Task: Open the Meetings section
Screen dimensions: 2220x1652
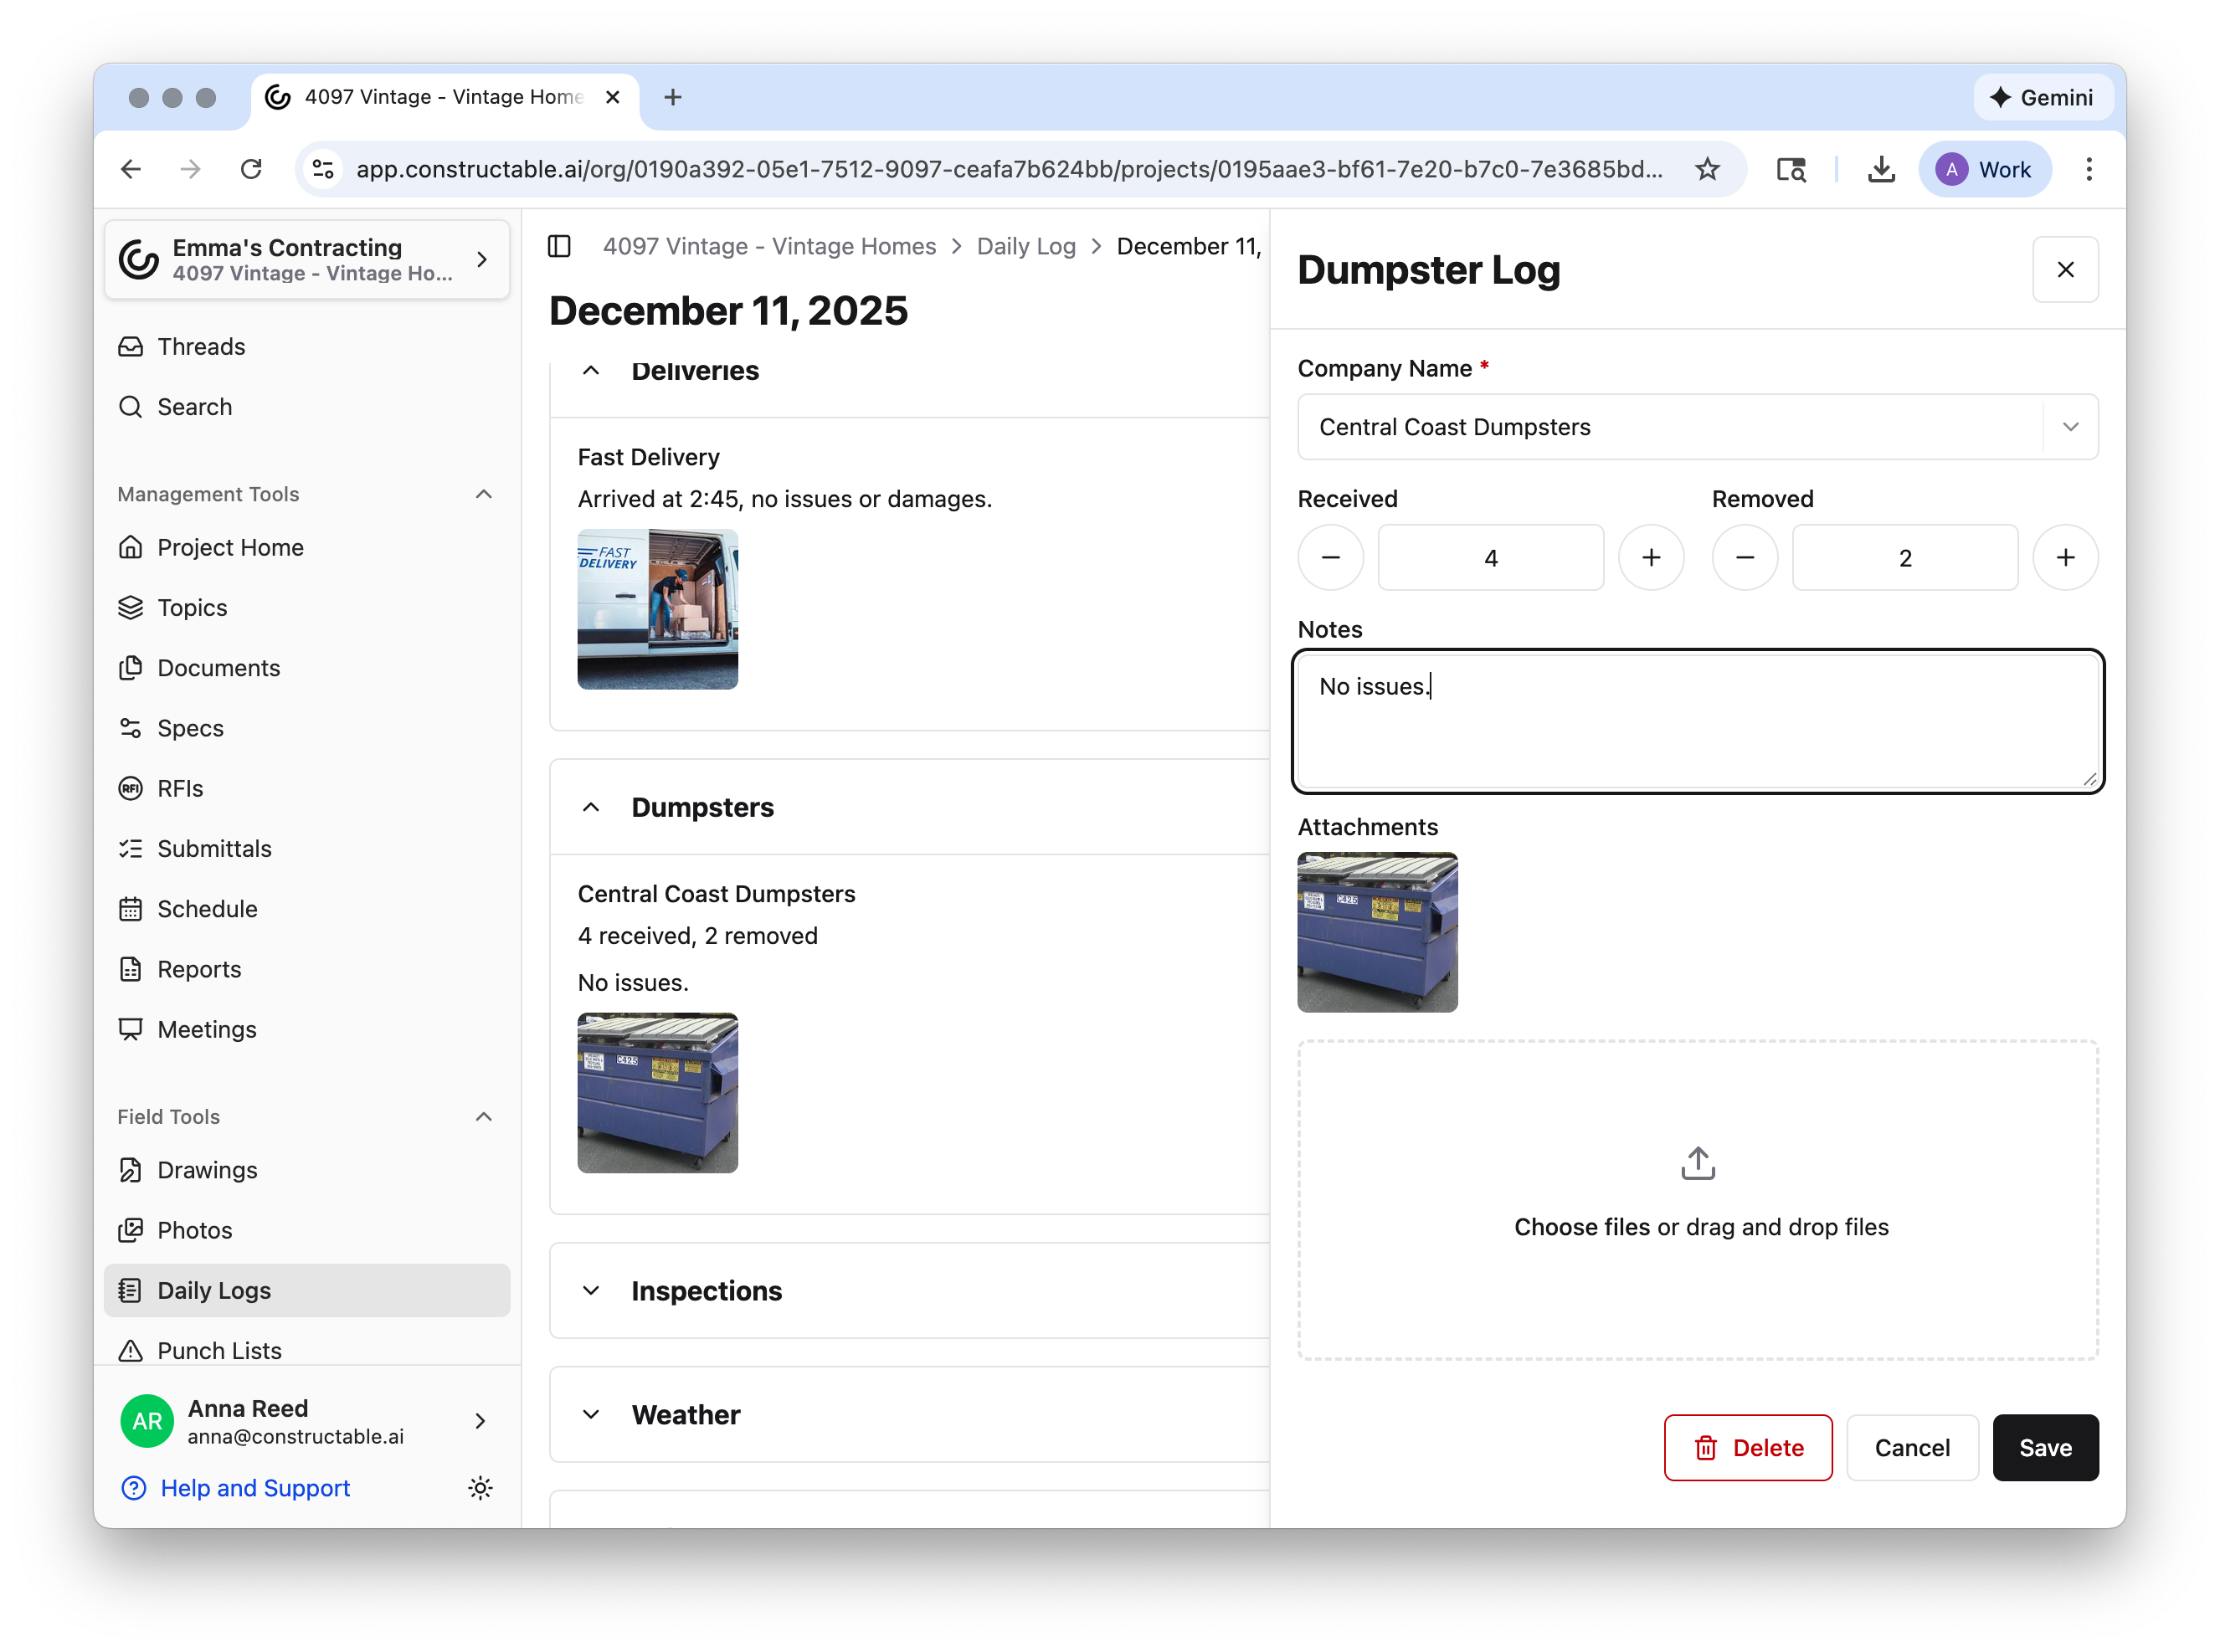Action: pos(307,1030)
